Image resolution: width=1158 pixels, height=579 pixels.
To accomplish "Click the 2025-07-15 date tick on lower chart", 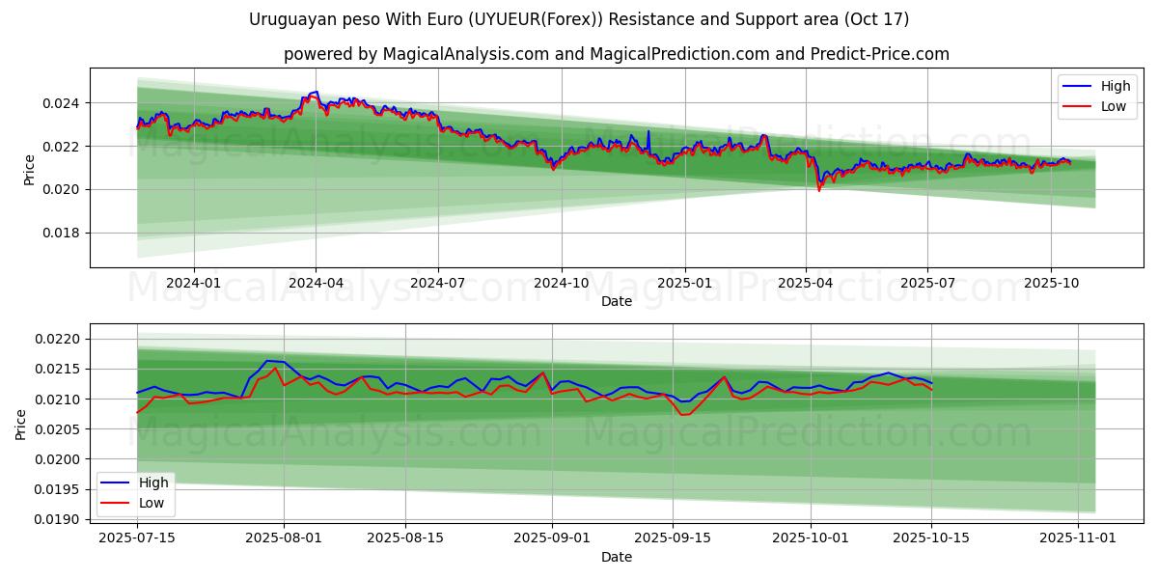I will [137, 538].
